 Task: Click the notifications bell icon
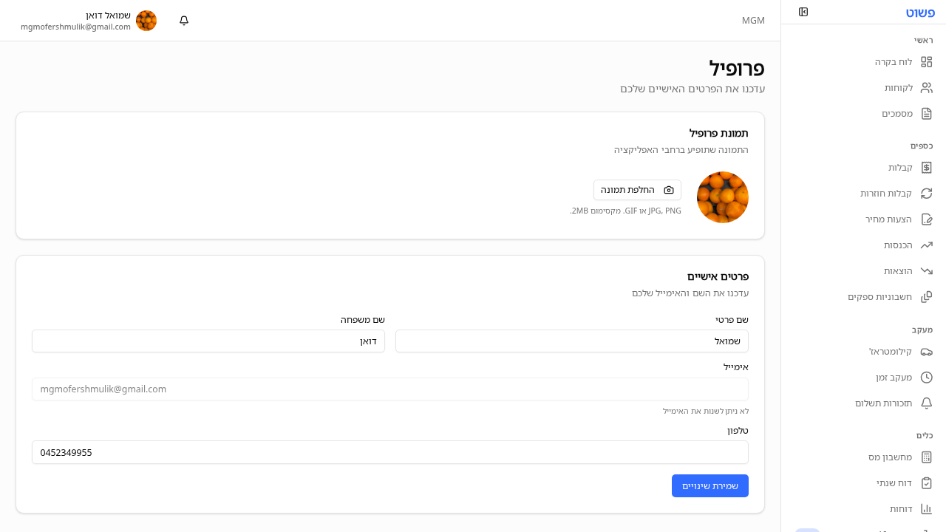[x=183, y=21]
